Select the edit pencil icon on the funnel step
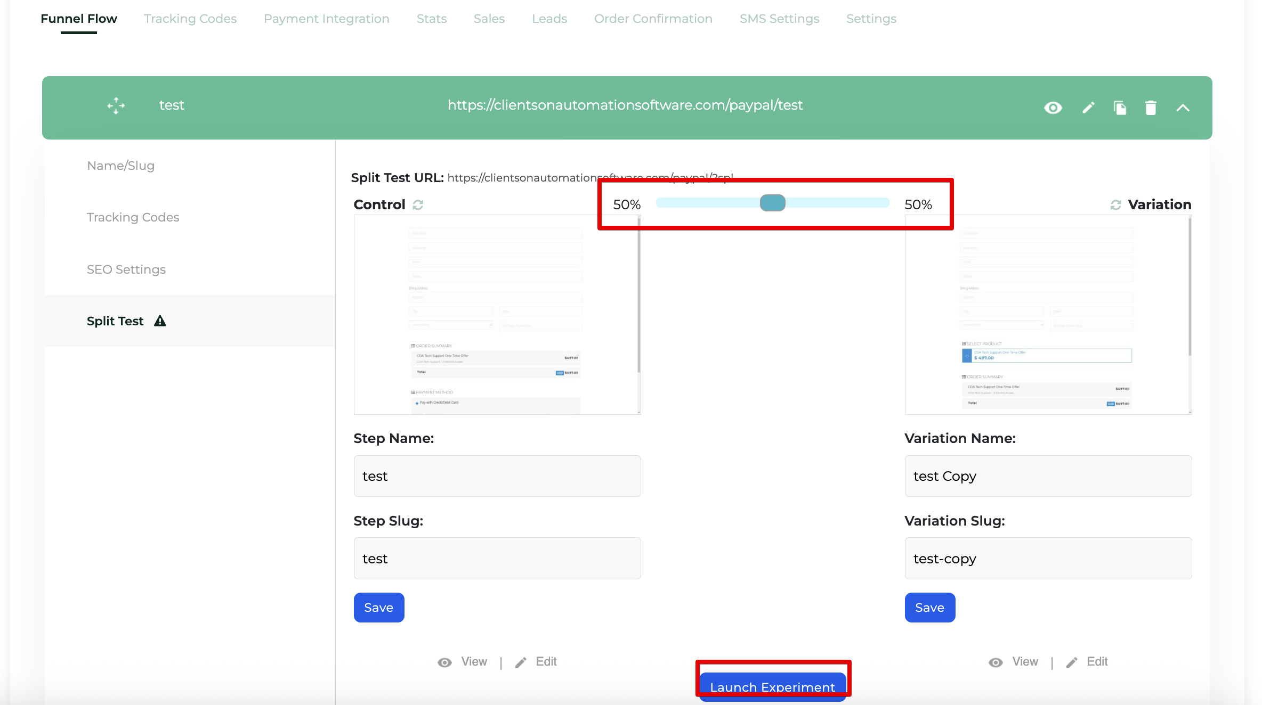This screenshot has height=705, width=1262. [x=1089, y=108]
